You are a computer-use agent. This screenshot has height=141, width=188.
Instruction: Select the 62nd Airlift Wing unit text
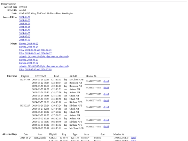pyautogui.click(x=46, y=13)
